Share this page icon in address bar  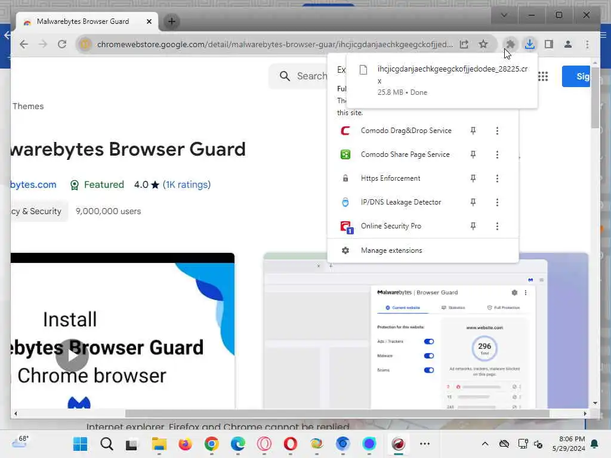pyautogui.click(x=464, y=44)
